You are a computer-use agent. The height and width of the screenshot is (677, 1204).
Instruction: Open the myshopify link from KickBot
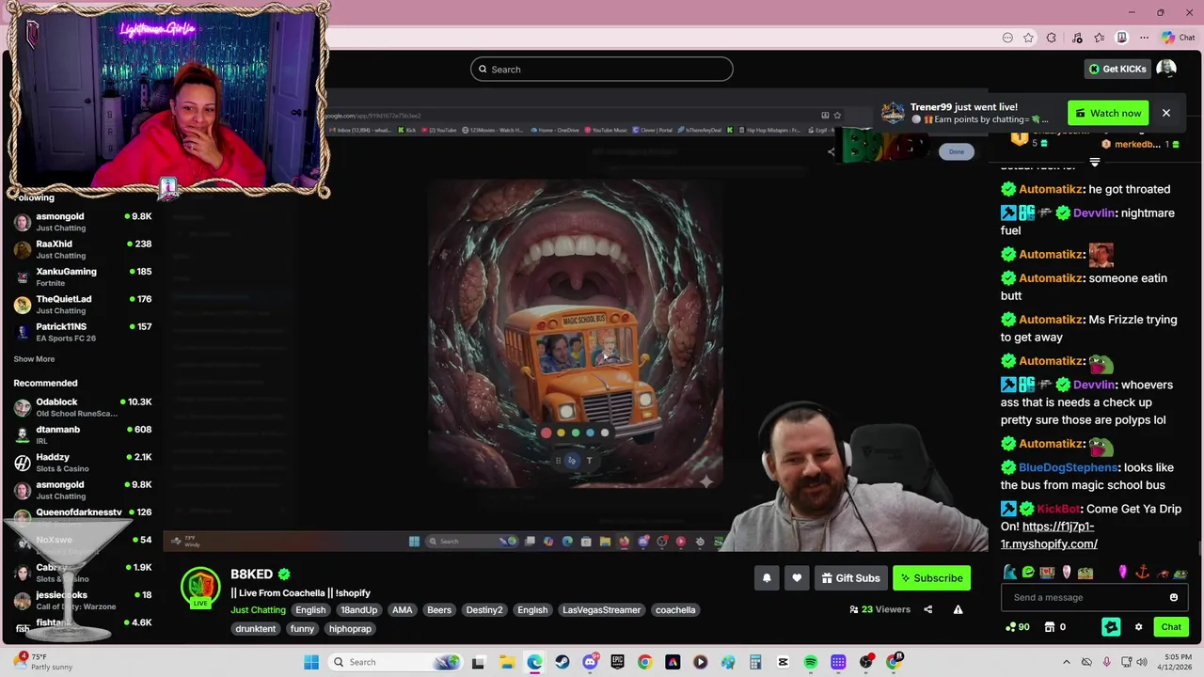point(1049,535)
